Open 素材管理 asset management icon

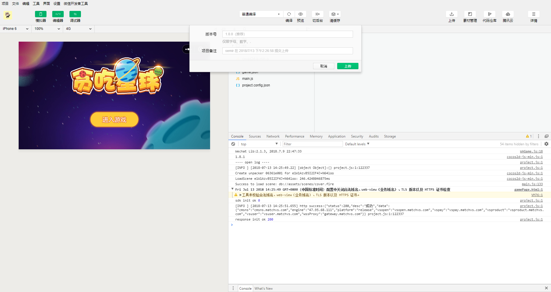click(470, 14)
